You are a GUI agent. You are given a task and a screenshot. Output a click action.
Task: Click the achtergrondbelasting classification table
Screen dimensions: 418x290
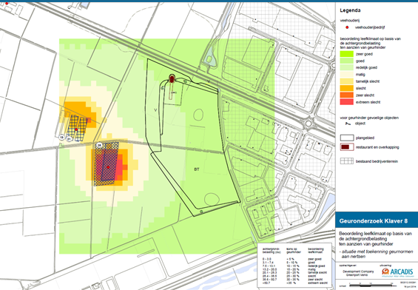tap(294, 265)
